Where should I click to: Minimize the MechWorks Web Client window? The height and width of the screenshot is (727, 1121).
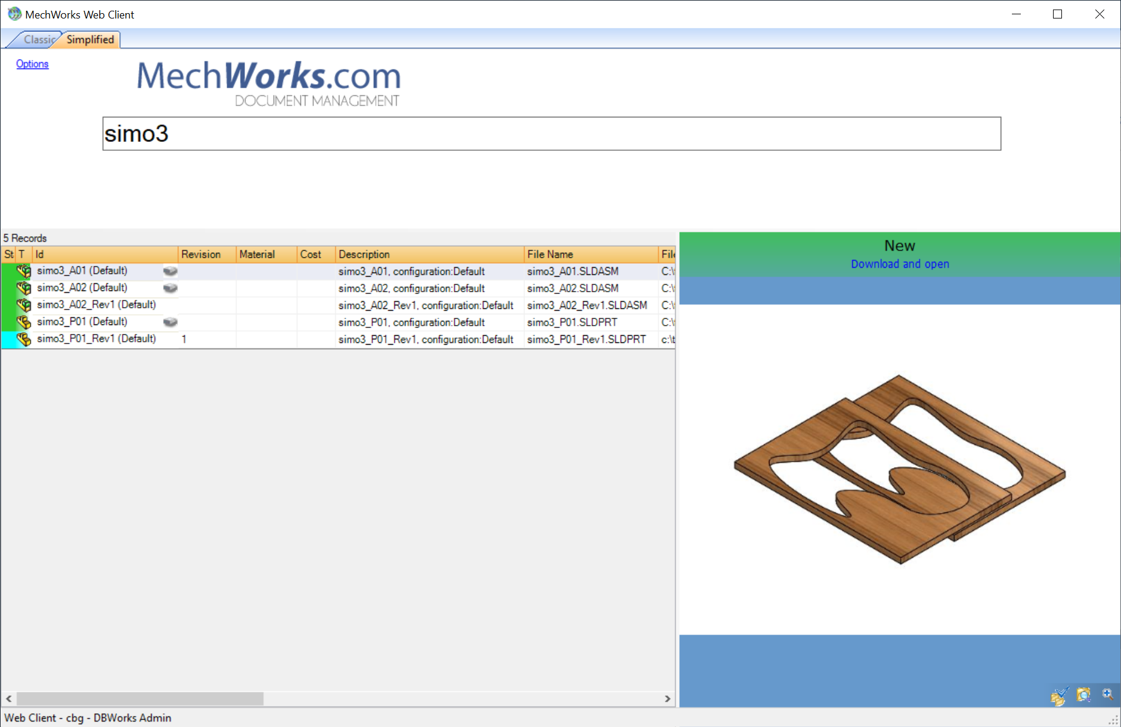(1017, 14)
